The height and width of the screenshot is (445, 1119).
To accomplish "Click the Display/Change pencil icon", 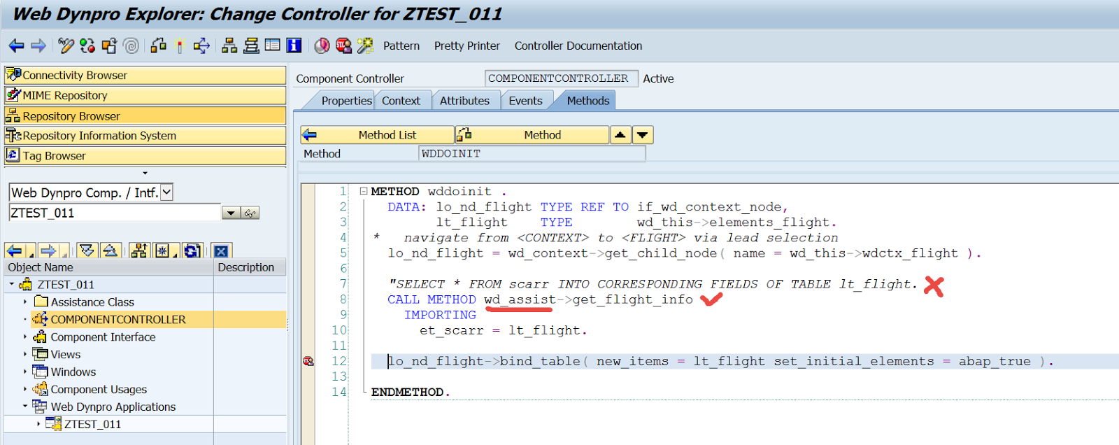I will [66, 46].
